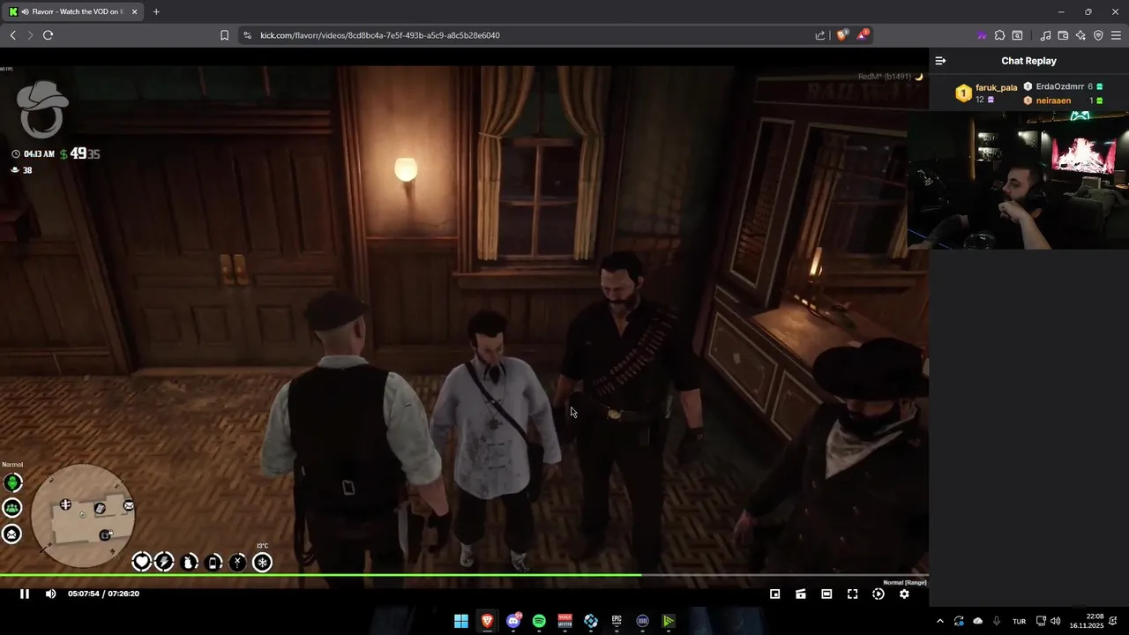This screenshot has height=635, width=1129.
Task: Click the streamer webcam overlay
Action: click(x=1018, y=180)
